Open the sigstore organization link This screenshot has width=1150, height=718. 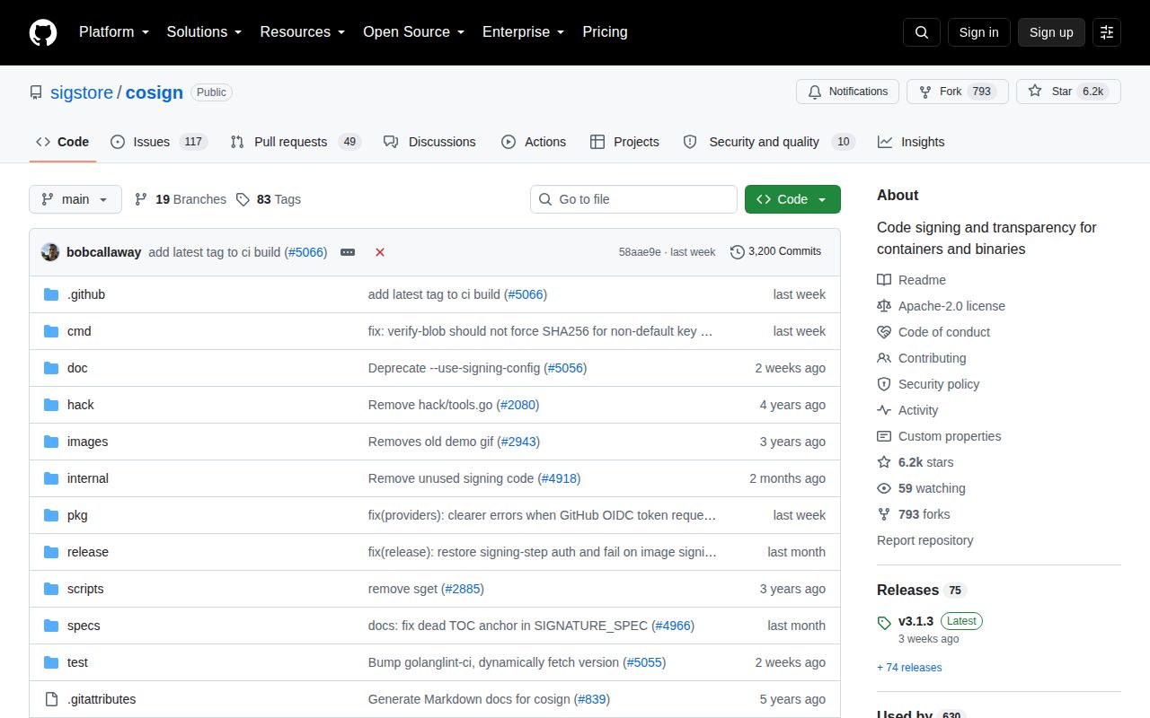(82, 92)
